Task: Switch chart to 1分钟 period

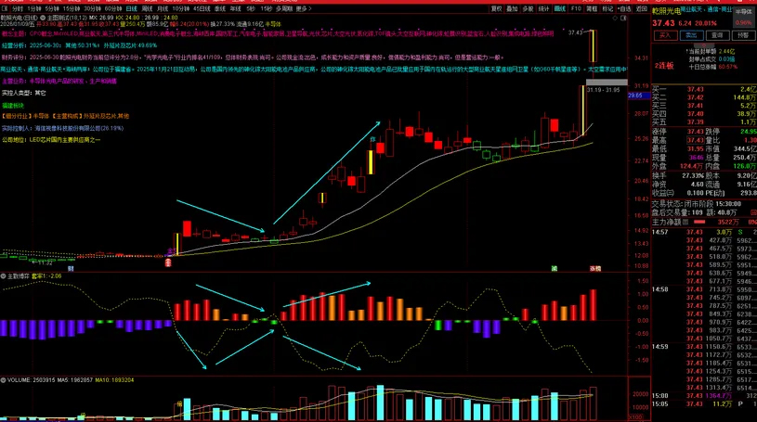Action: pyautogui.click(x=34, y=8)
